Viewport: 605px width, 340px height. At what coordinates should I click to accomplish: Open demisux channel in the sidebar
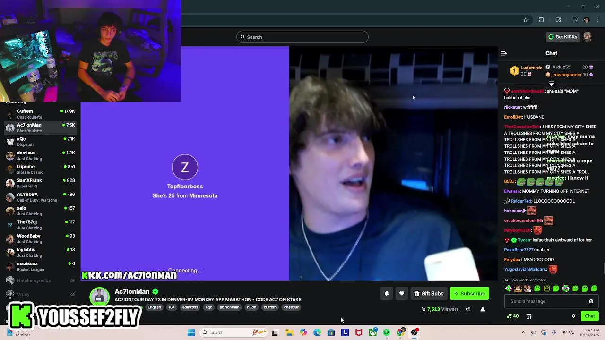coord(41,155)
